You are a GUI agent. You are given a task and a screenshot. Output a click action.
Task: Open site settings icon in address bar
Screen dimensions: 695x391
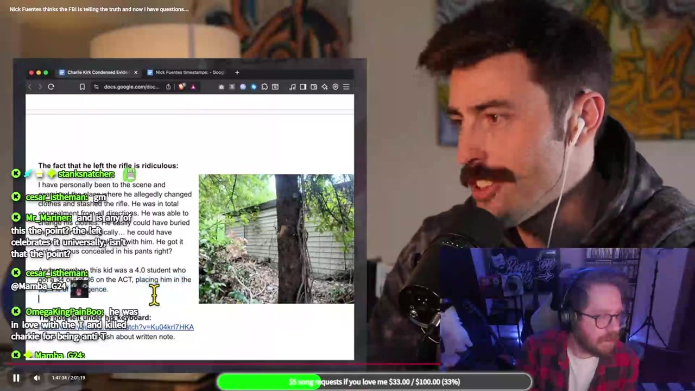click(x=96, y=87)
